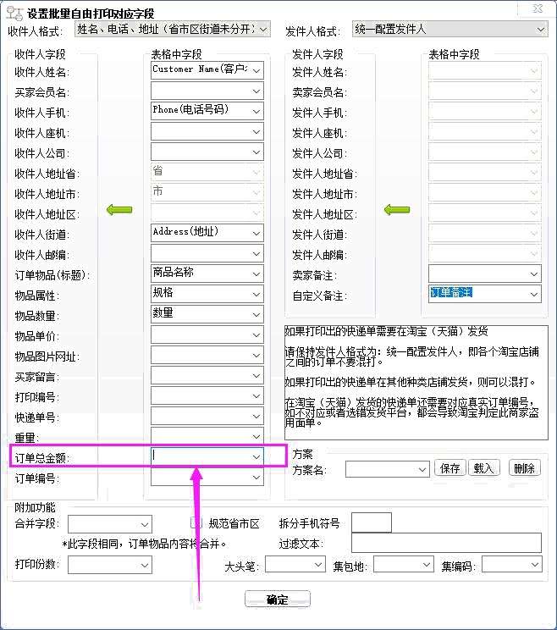Screen dimensions: 557x630
Task: Open the 订单总金额 field dropdown
Action: click(256, 456)
